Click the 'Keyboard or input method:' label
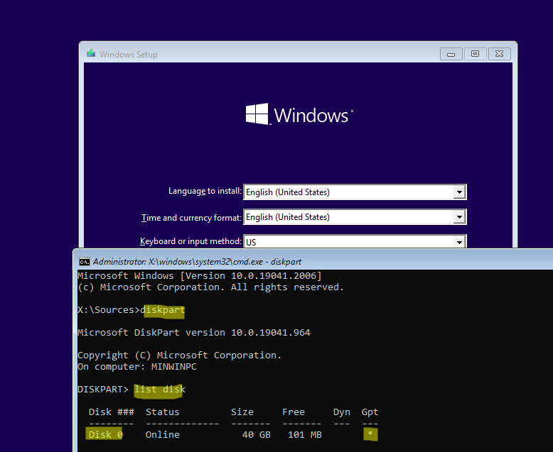Screen dimensions: 553x452 click(x=190, y=241)
